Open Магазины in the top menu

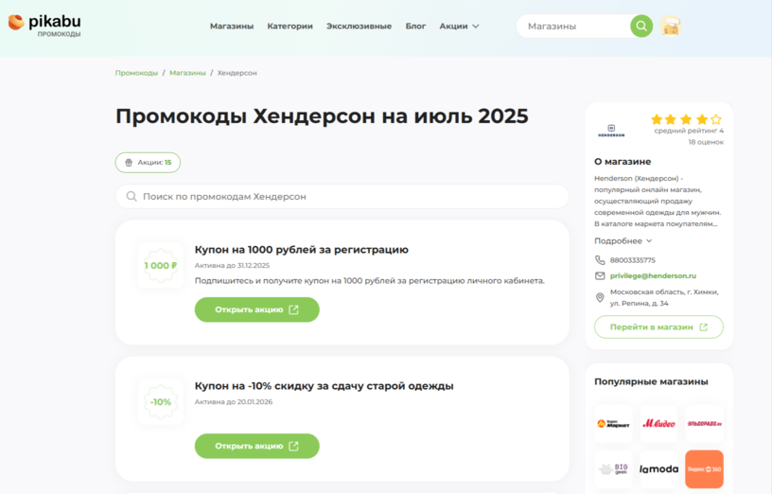pos(232,26)
